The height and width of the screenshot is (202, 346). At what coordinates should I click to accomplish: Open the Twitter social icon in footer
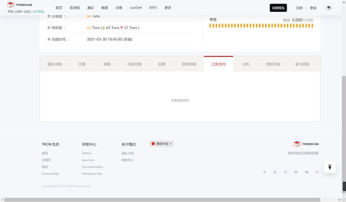tap(275, 172)
